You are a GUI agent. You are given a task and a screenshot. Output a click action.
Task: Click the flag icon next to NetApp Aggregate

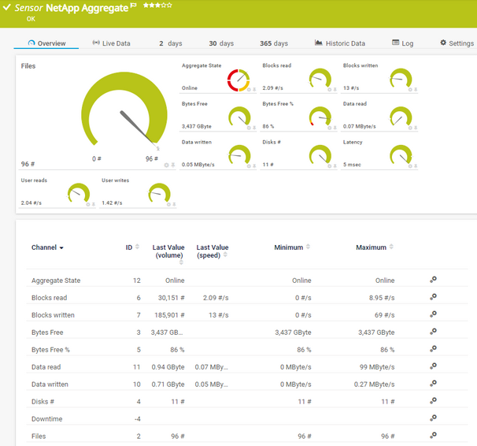pos(133,6)
